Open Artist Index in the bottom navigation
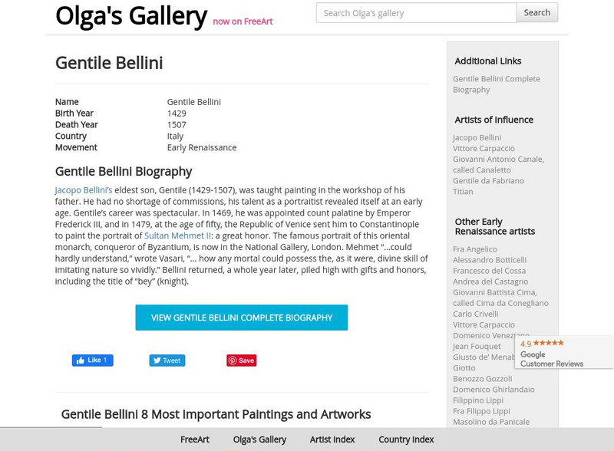Viewport: 614px width, 451px height. (332, 439)
